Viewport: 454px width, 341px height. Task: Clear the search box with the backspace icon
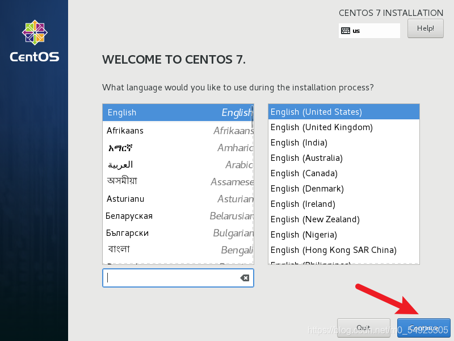point(245,278)
